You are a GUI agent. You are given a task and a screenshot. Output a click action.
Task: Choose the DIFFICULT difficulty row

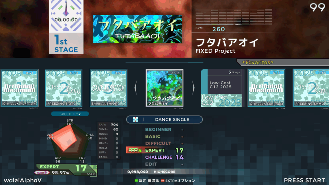pos(164,144)
